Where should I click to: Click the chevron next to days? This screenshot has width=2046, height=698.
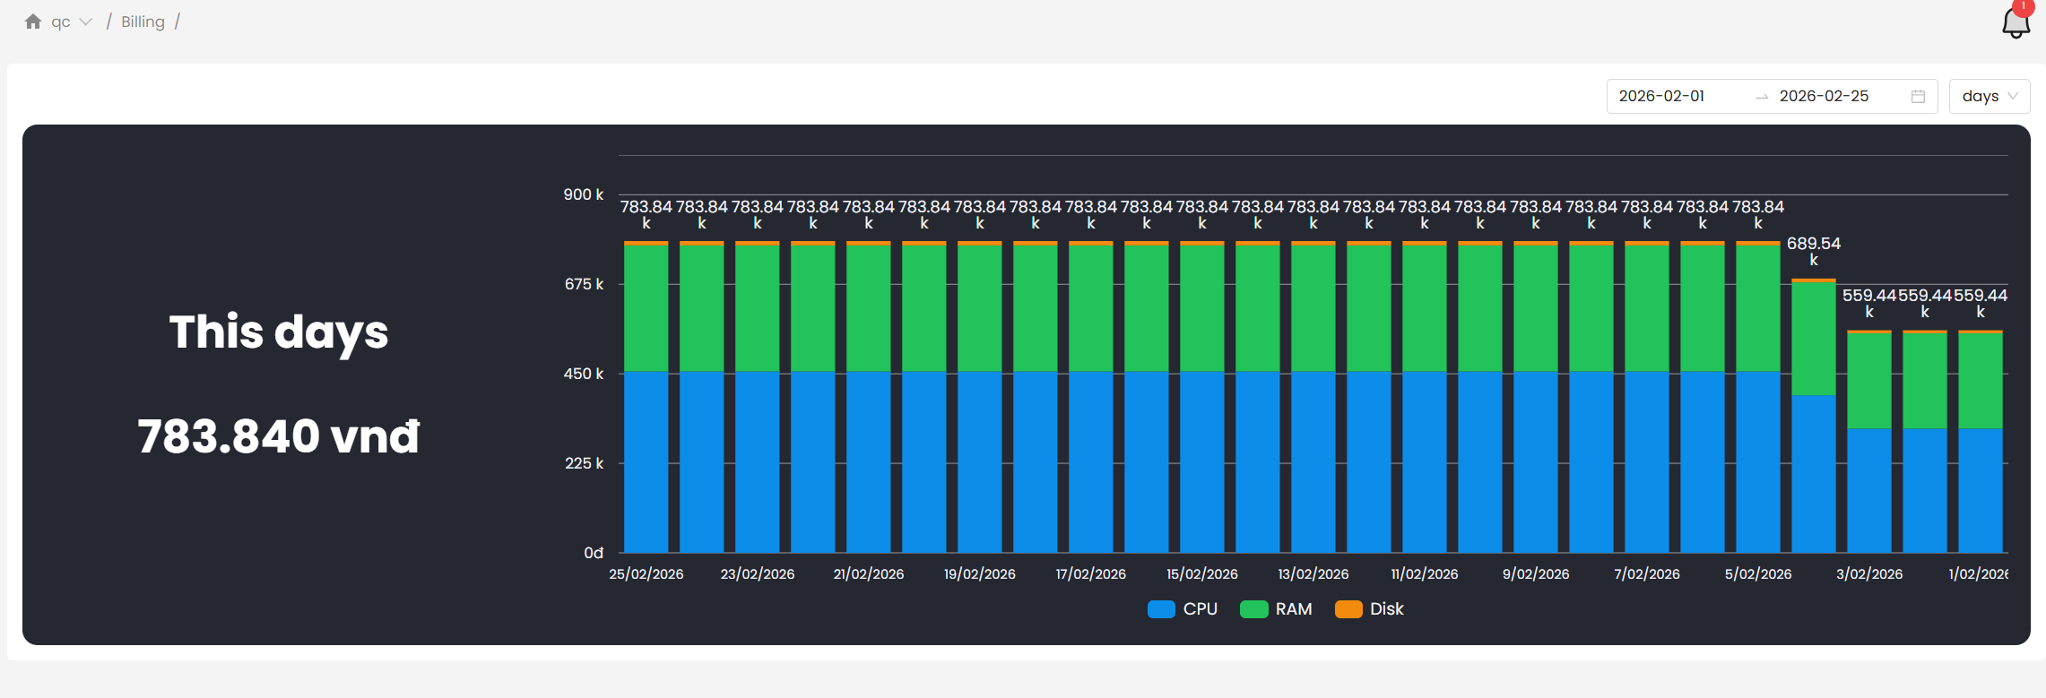(2013, 97)
